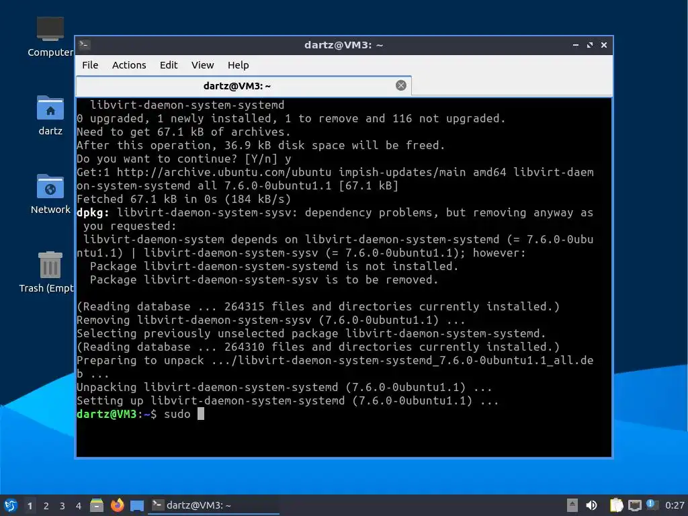688x516 pixels.
Task: Click the '0 upgraded, 1 newly installed' line
Action: (x=291, y=118)
